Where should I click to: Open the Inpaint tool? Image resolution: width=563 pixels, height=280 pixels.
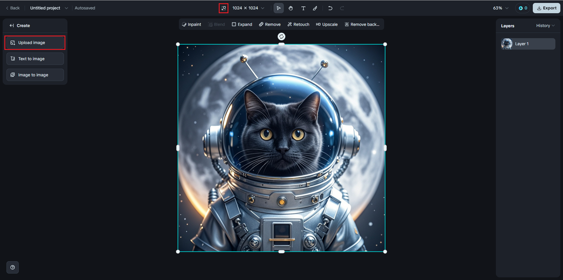point(191,24)
